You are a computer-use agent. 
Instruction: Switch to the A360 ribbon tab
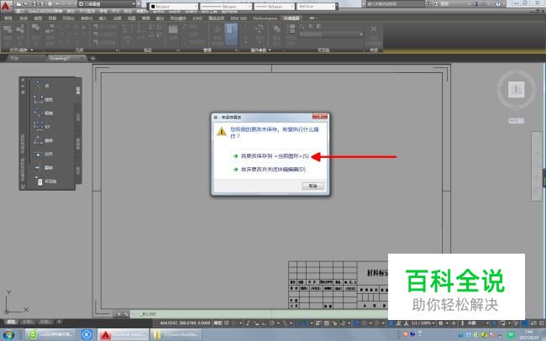[x=197, y=18]
